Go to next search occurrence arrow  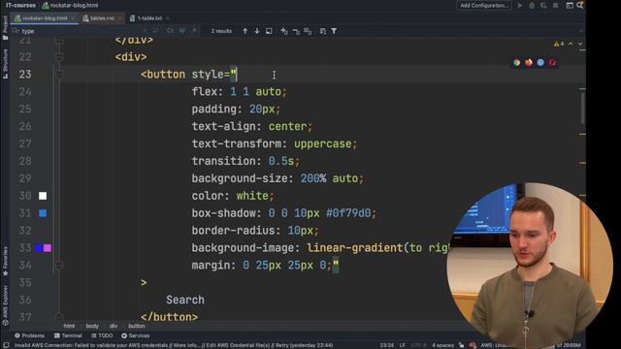pos(257,31)
